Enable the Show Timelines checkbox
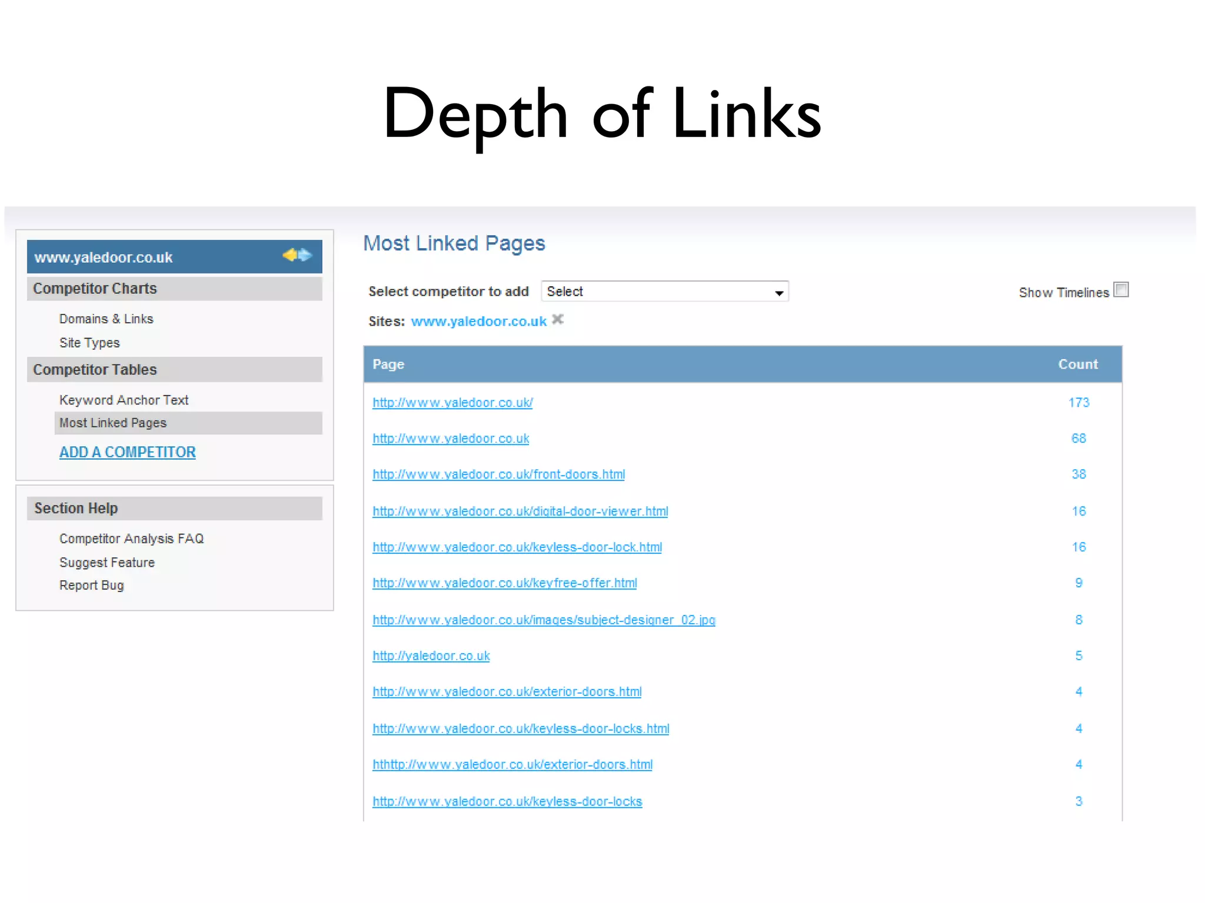 pos(1121,290)
